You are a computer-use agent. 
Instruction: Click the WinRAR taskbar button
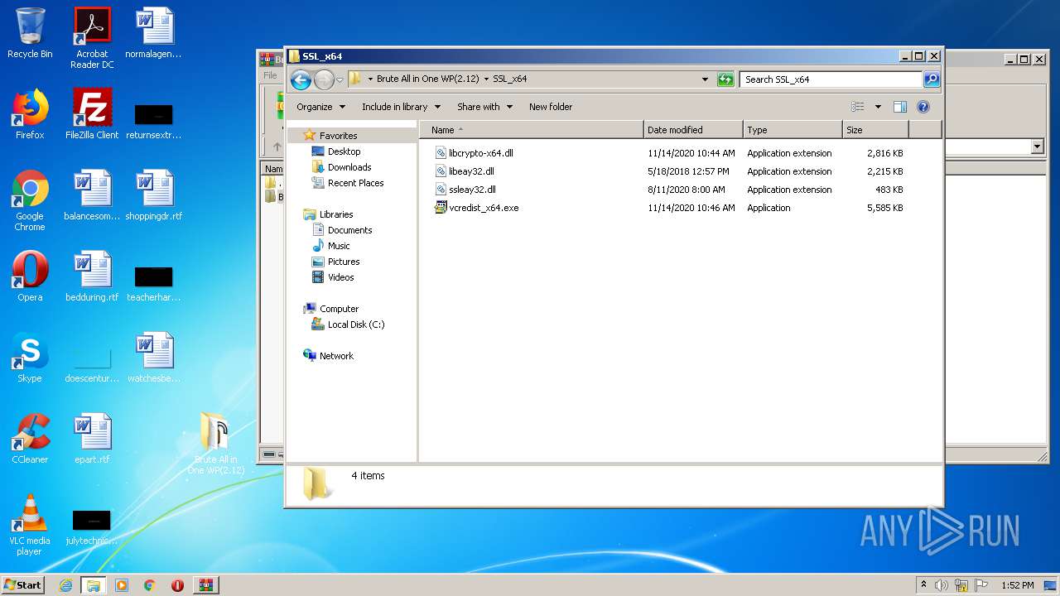point(205,585)
